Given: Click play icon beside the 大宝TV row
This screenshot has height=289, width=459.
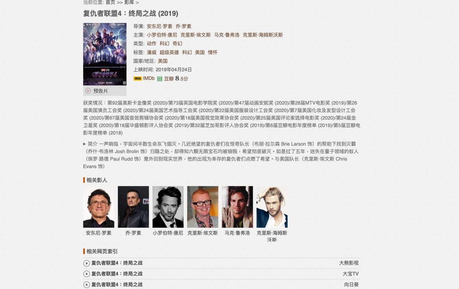Looking at the screenshot, I should [86, 274].
